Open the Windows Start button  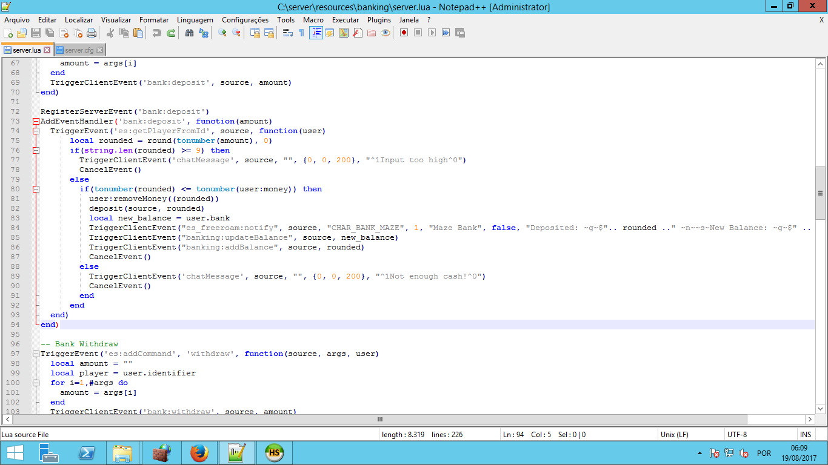pyautogui.click(x=15, y=453)
